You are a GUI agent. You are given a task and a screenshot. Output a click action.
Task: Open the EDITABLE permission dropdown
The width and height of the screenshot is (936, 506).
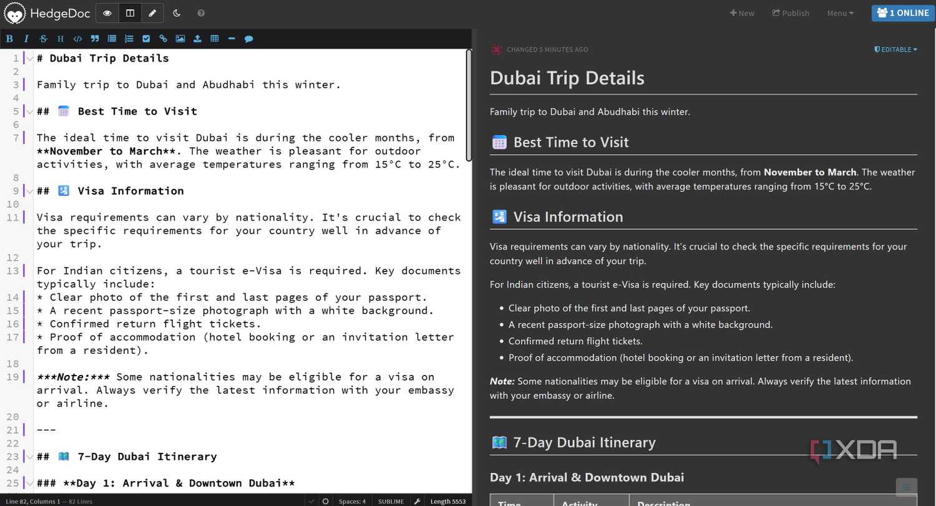click(x=896, y=49)
